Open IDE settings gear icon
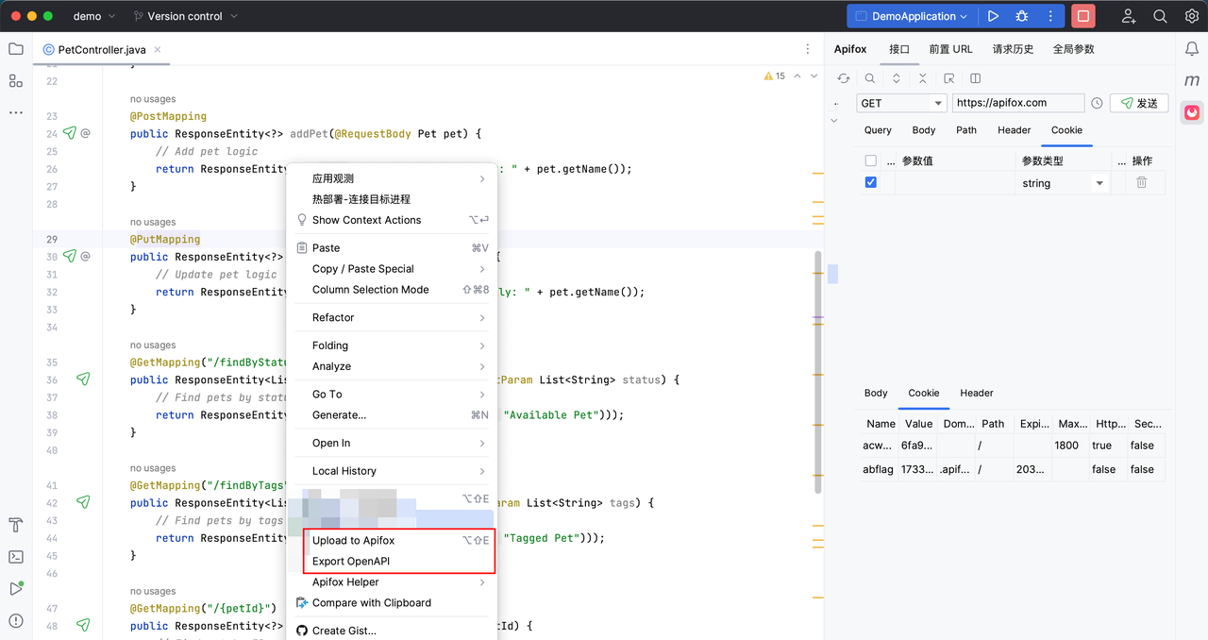Image resolution: width=1208 pixels, height=640 pixels. 1192,16
